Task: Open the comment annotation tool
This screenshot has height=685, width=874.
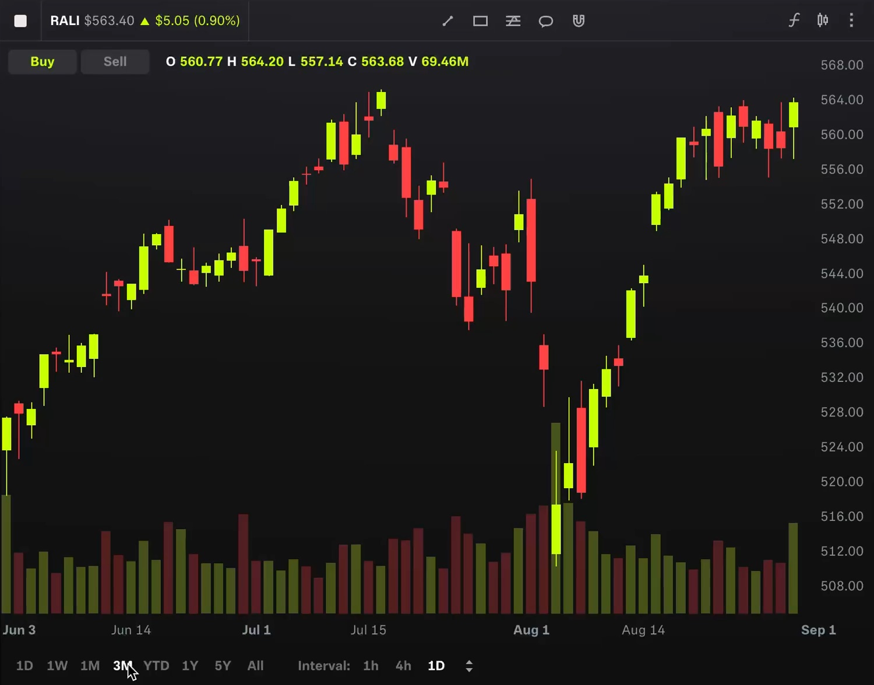Action: click(x=545, y=21)
